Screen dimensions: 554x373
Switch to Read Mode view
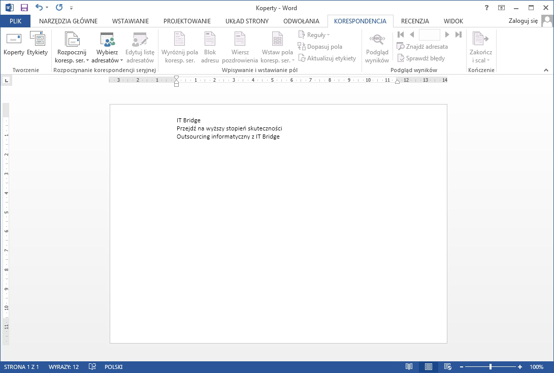point(409,366)
